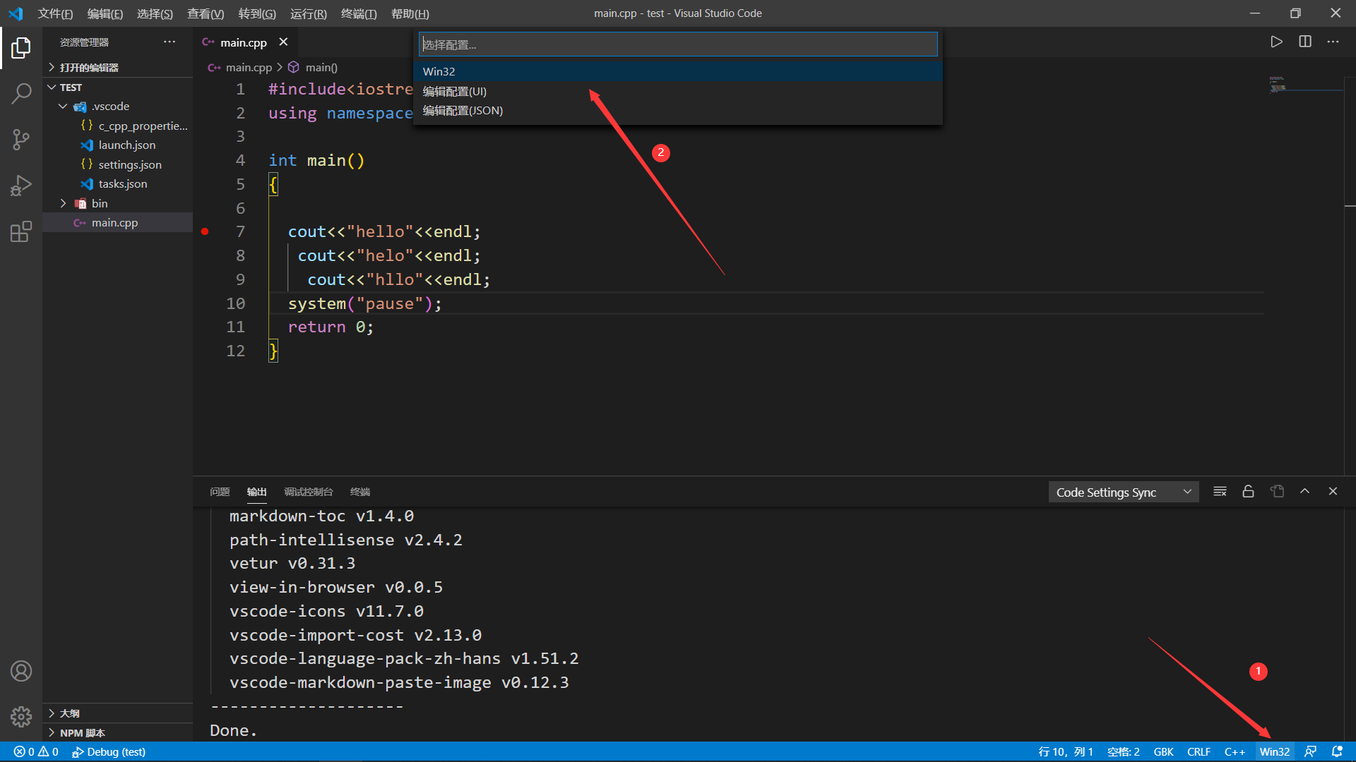Image resolution: width=1356 pixels, height=762 pixels.
Task: Click Win32 configuration in status bar
Action: (x=1275, y=751)
